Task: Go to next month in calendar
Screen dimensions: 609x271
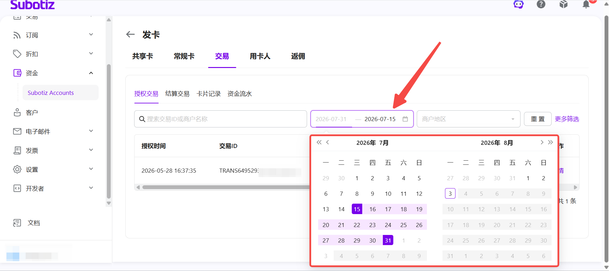Action: 542,142
